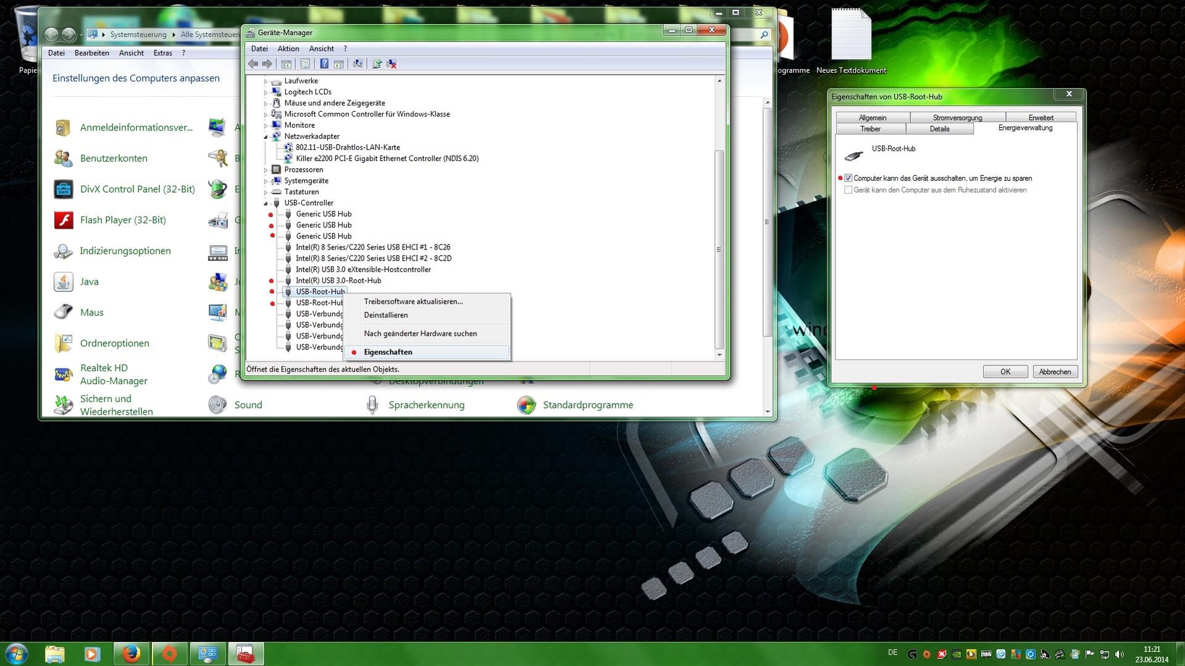
Task: Click Abbrechen in the properties dialog
Action: coord(1055,372)
